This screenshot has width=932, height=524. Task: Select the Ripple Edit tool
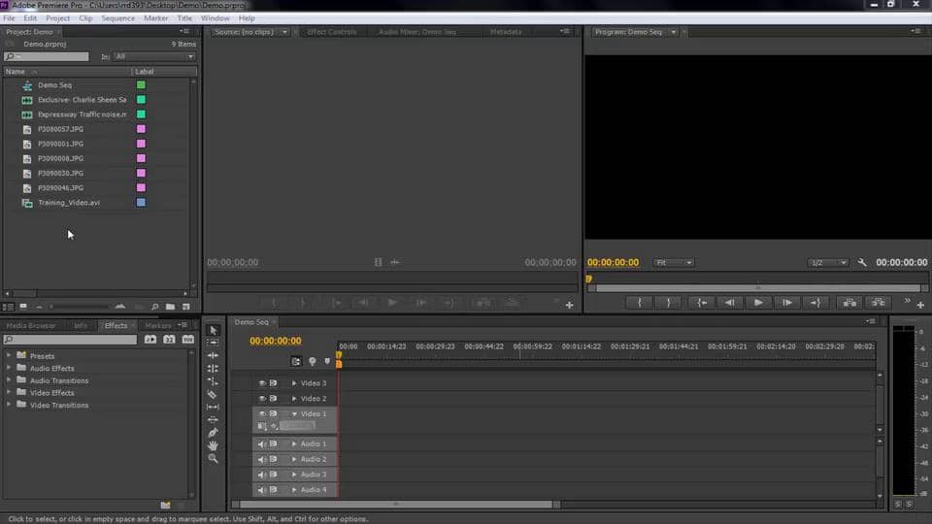coord(213,355)
